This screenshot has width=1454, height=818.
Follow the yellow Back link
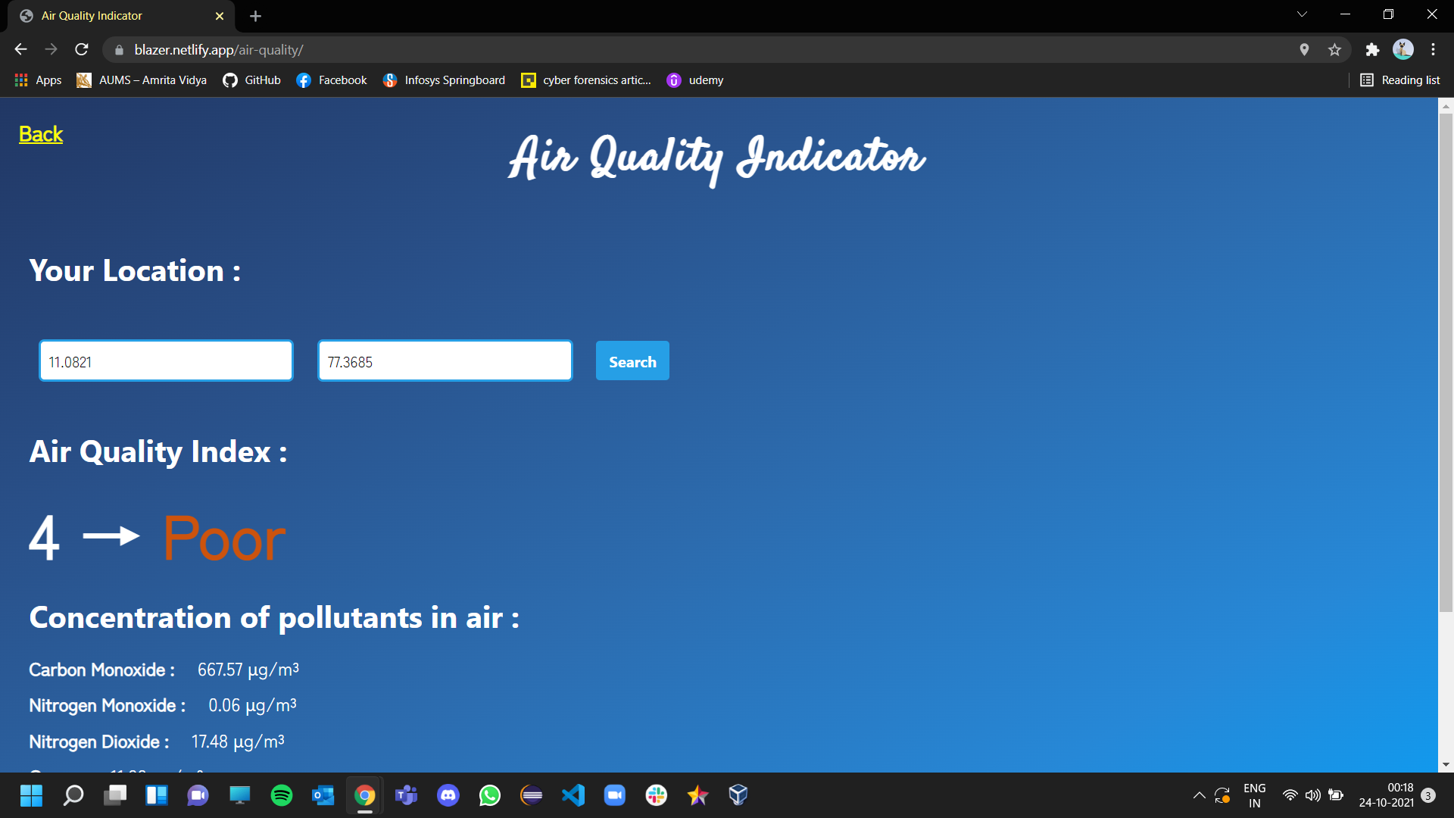click(x=41, y=134)
